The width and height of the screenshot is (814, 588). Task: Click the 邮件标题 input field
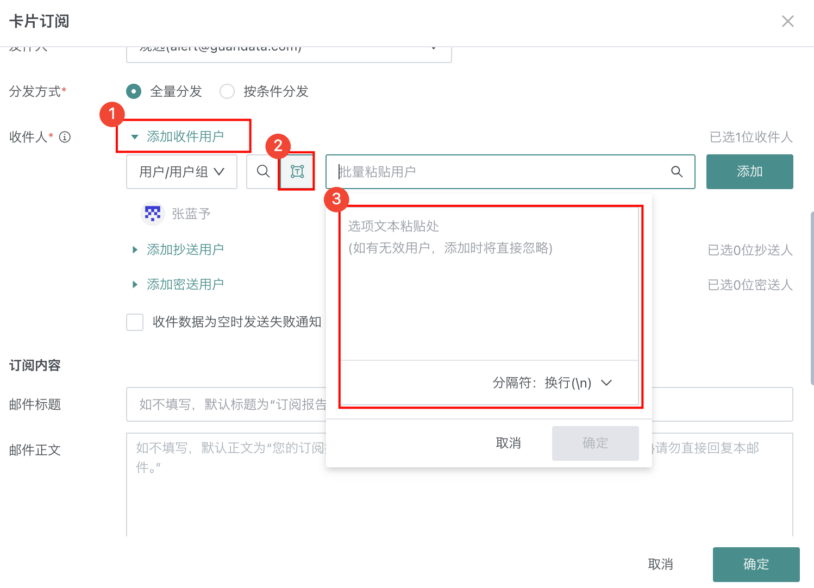click(226, 404)
